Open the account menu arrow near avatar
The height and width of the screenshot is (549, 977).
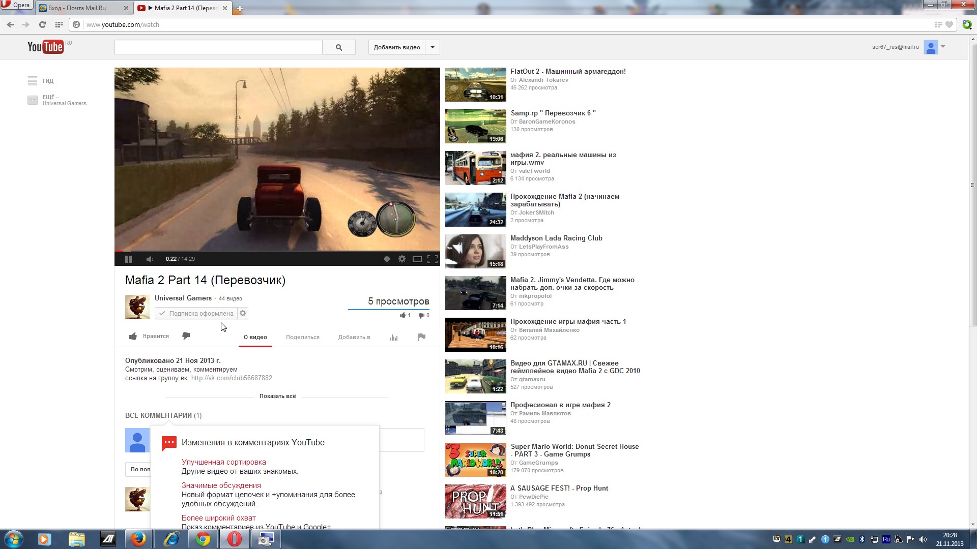(943, 47)
